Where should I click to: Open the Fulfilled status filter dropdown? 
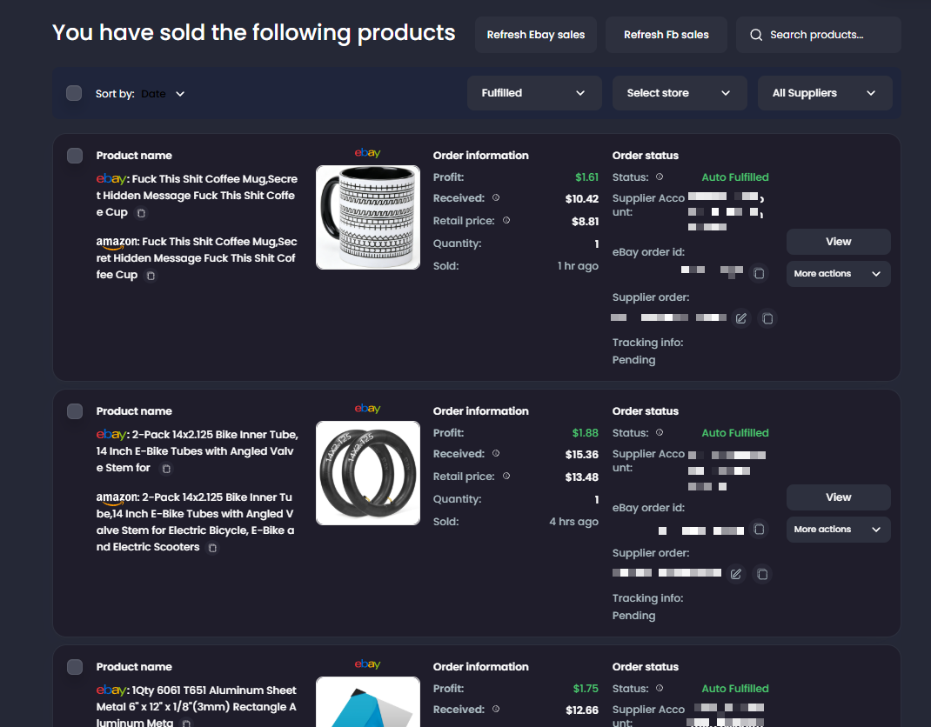[534, 93]
